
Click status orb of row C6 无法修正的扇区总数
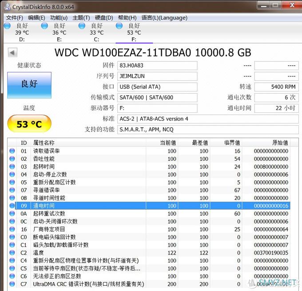(x=12, y=276)
